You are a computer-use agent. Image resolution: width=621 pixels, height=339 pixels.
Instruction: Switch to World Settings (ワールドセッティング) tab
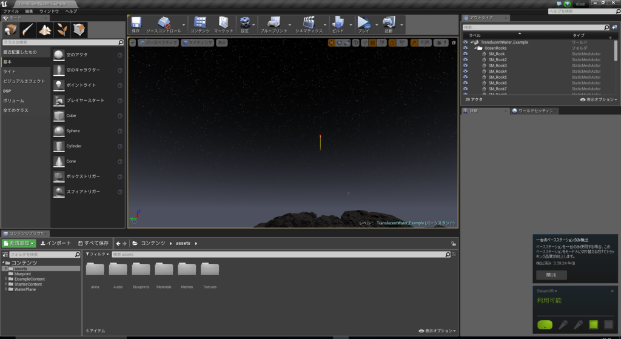[x=535, y=111]
